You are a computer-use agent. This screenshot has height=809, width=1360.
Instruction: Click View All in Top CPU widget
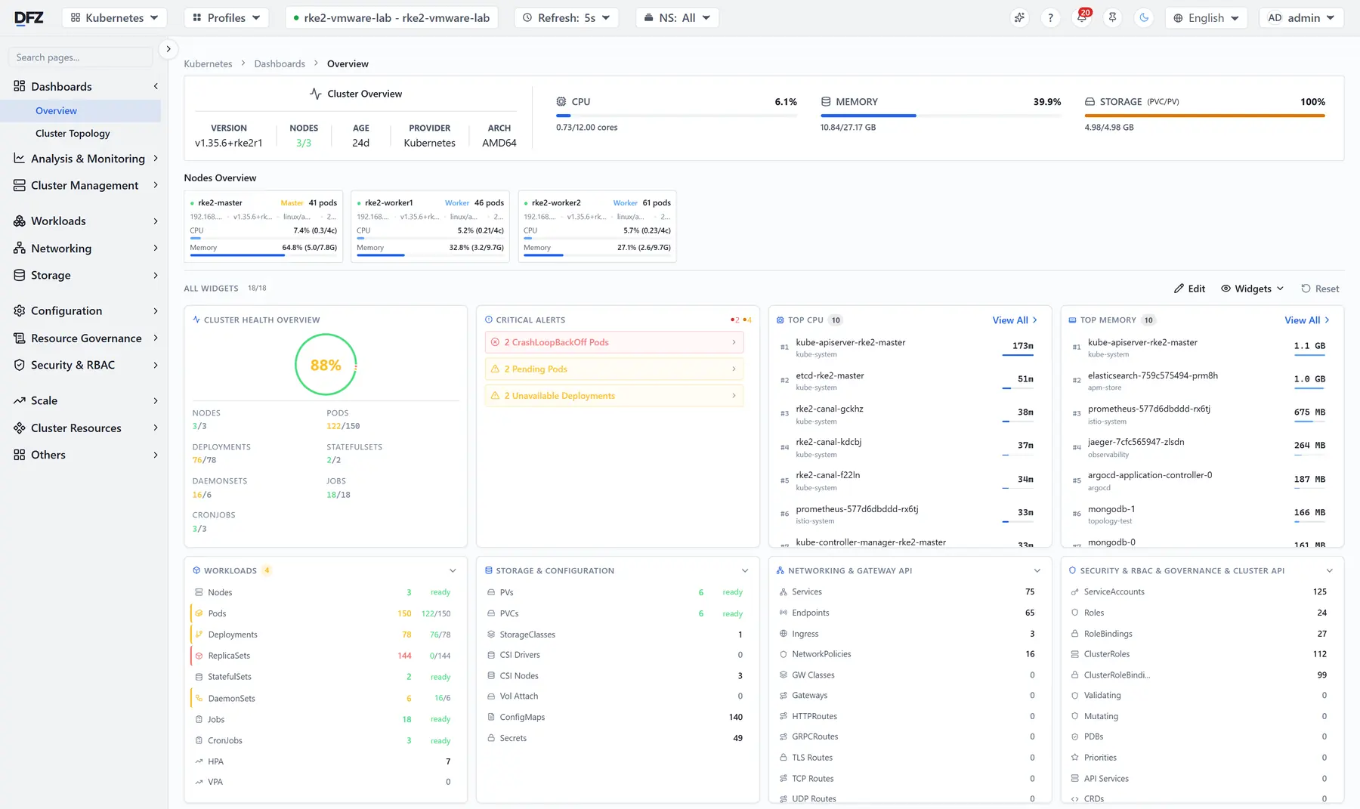1015,320
